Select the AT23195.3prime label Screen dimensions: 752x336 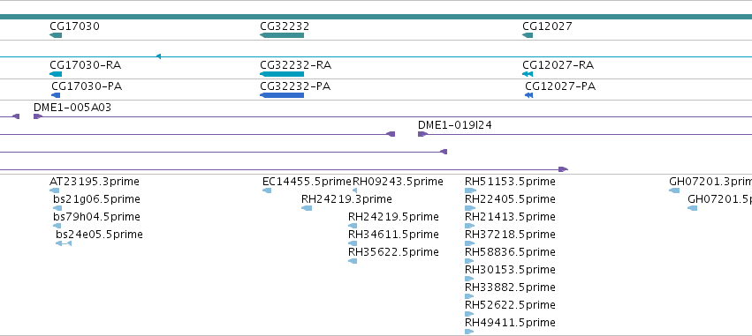pyautogui.click(x=95, y=182)
